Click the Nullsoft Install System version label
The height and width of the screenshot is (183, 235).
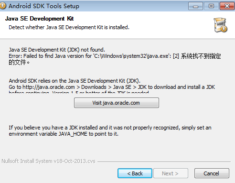(48, 161)
